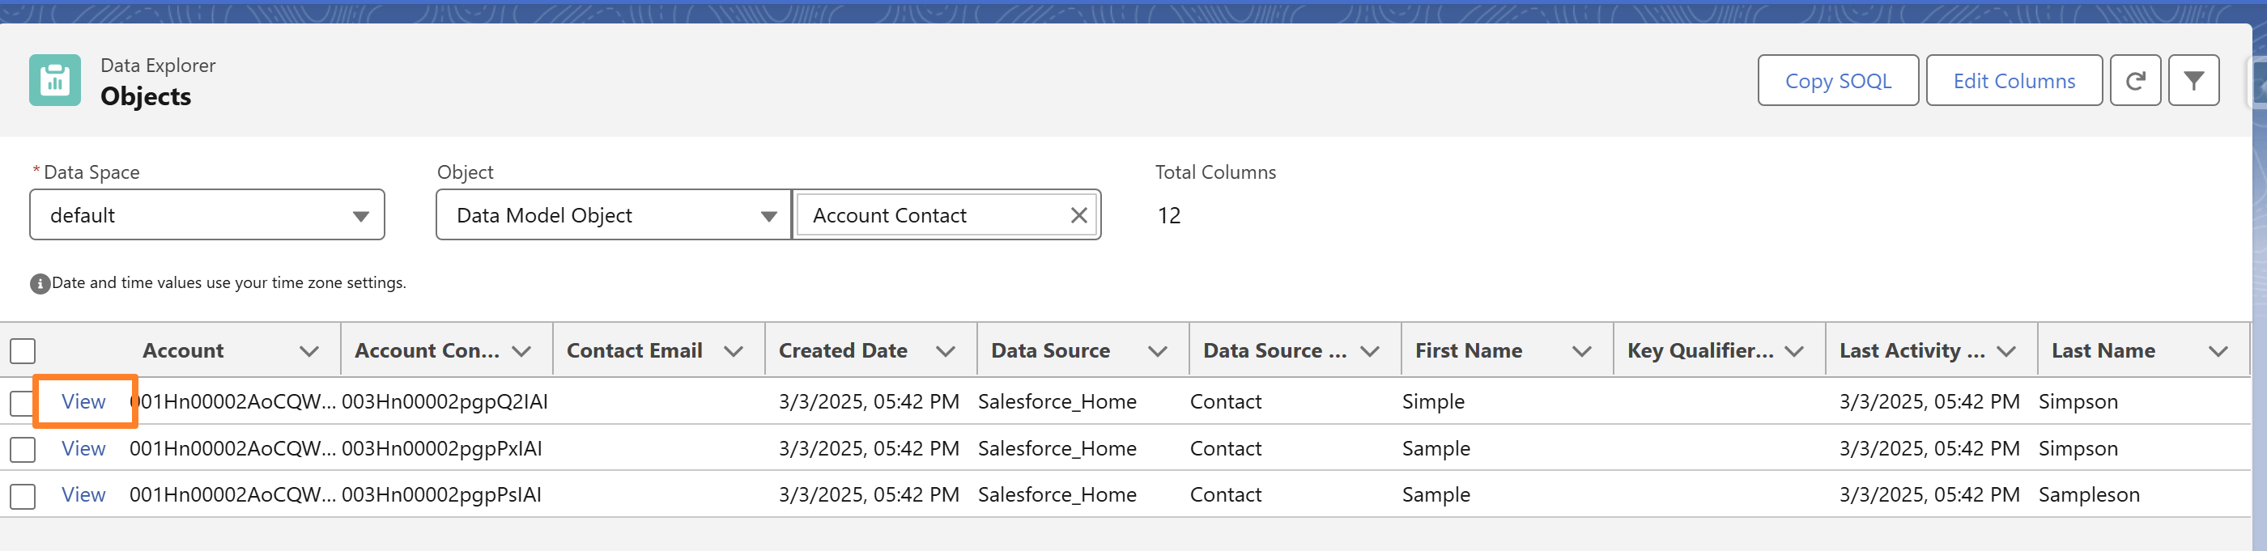Open the filter panel icon
Screen dimensions: 2267x551
click(x=2193, y=81)
